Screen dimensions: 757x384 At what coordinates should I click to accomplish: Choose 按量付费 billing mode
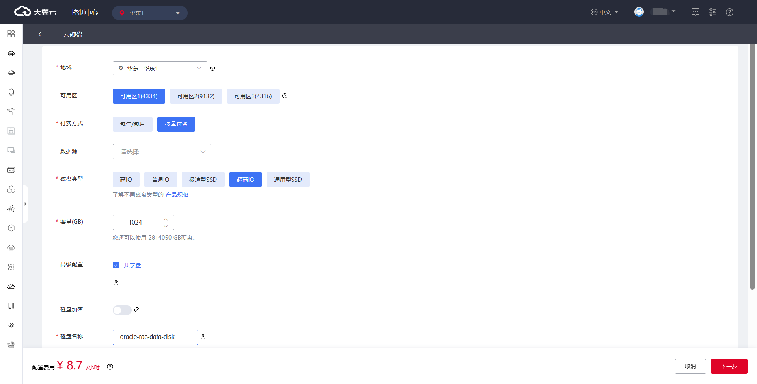click(x=176, y=124)
